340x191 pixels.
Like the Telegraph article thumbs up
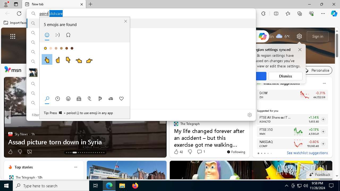176,152
